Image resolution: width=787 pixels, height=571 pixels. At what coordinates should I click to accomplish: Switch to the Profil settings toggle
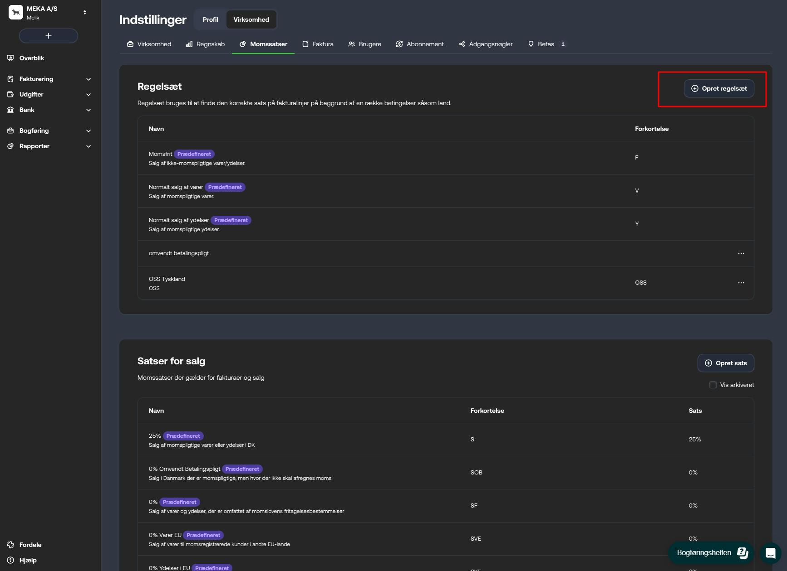tap(210, 19)
